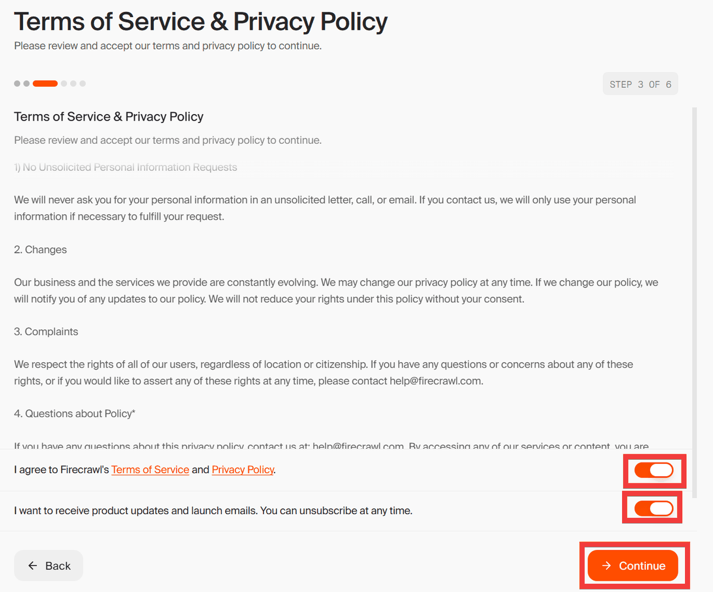Click the active orange step indicator pill

45,84
